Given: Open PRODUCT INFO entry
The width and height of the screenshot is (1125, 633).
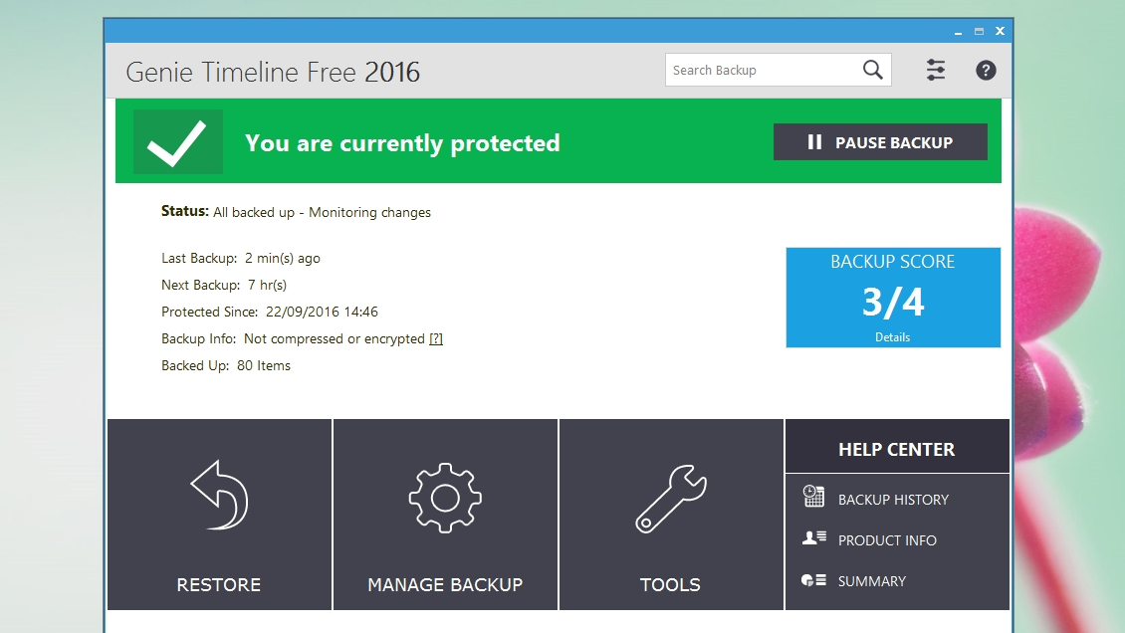Looking at the screenshot, I should (887, 539).
